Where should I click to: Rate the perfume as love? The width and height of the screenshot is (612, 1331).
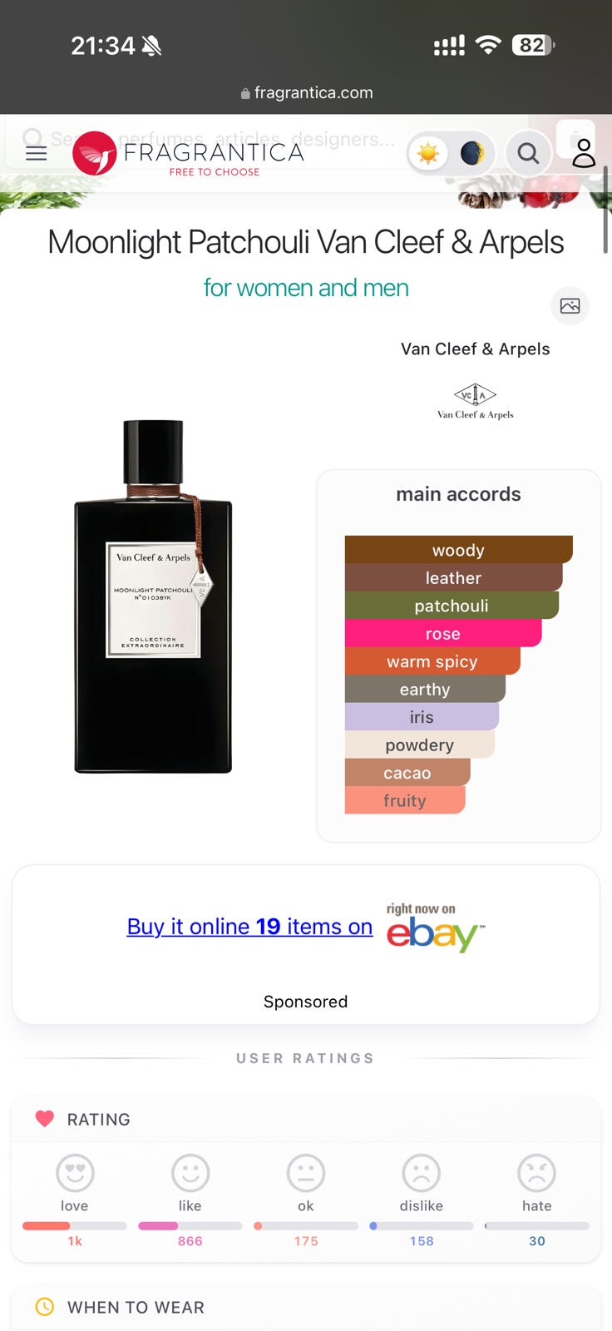point(75,1173)
